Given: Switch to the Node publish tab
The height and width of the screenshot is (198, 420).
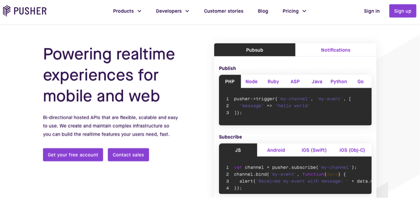Looking at the screenshot, I should (251, 82).
